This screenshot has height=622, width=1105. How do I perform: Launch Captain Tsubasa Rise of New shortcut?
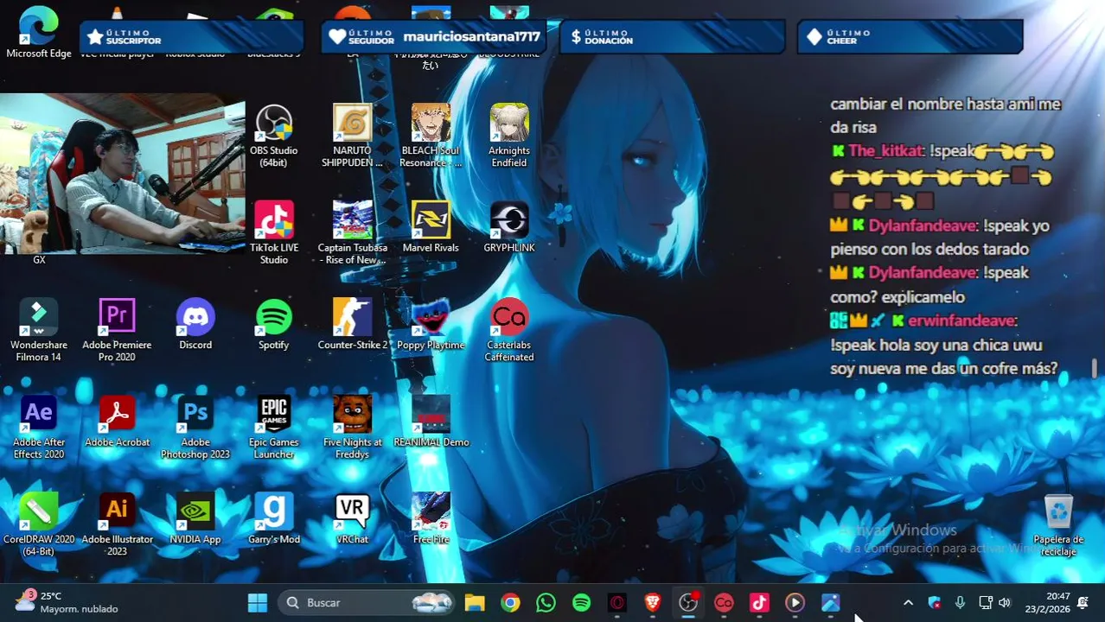pos(352,233)
